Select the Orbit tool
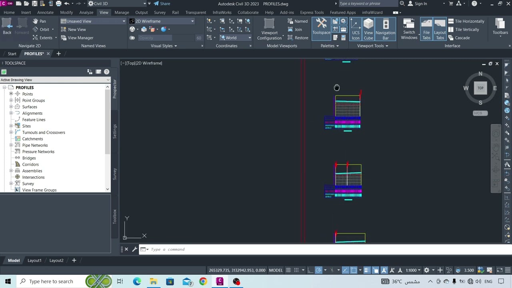Image resolution: width=512 pixels, height=288 pixels. click(x=41, y=29)
